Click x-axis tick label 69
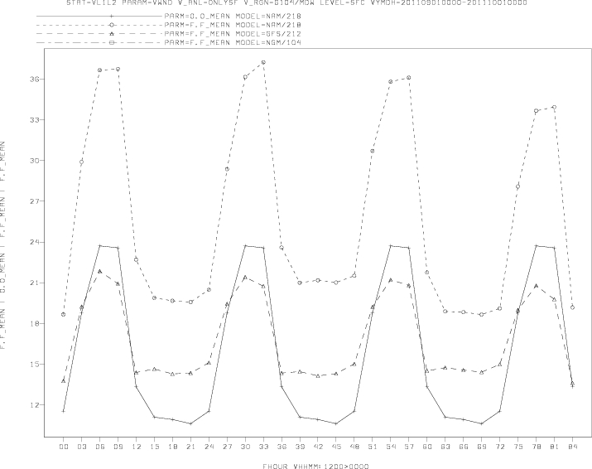592x469 pixels. pyautogui.click(x=481, y=447)
